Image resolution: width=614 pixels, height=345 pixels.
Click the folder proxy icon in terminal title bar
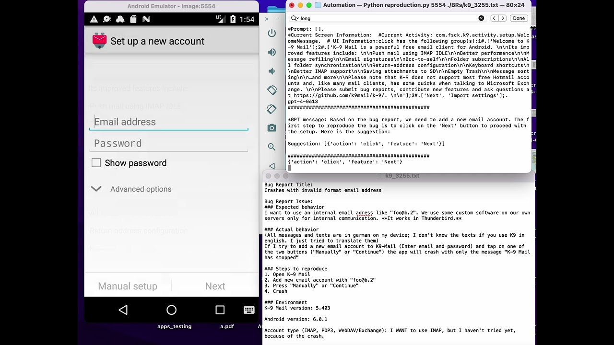pyautogui.click(x=318, y=5)
